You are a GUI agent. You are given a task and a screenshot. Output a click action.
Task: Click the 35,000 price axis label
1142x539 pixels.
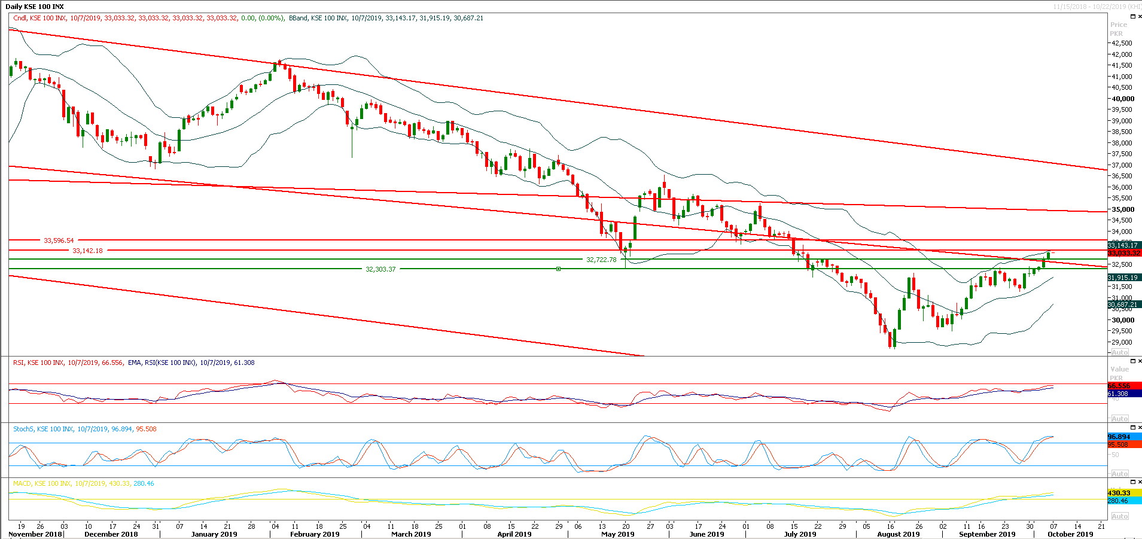[x=1123, y=209]
